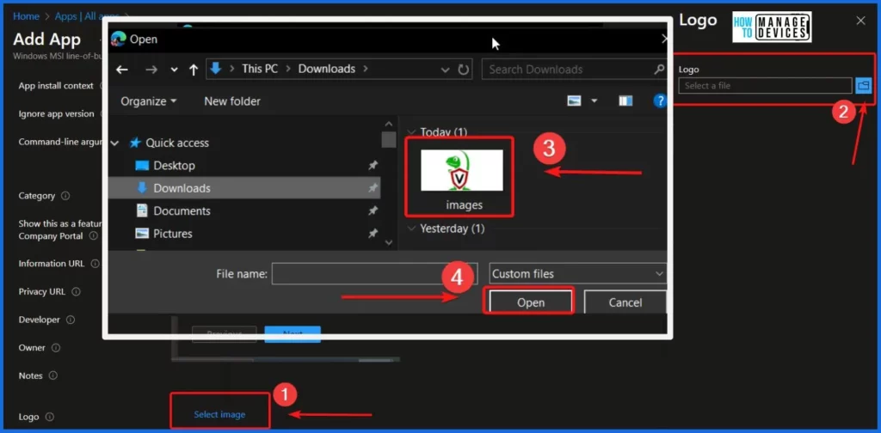Click the Select image link
Image resolution: width=881 pixels, height=433 pixels.
(x=219, y=414)
